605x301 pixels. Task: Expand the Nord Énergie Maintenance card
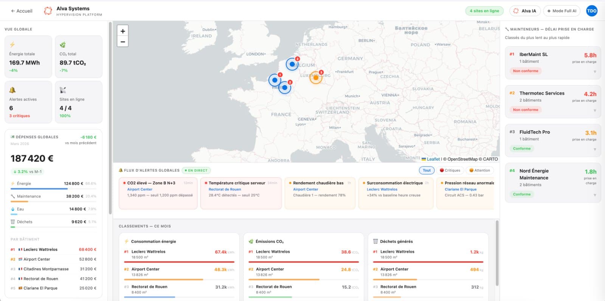[595, 195]
